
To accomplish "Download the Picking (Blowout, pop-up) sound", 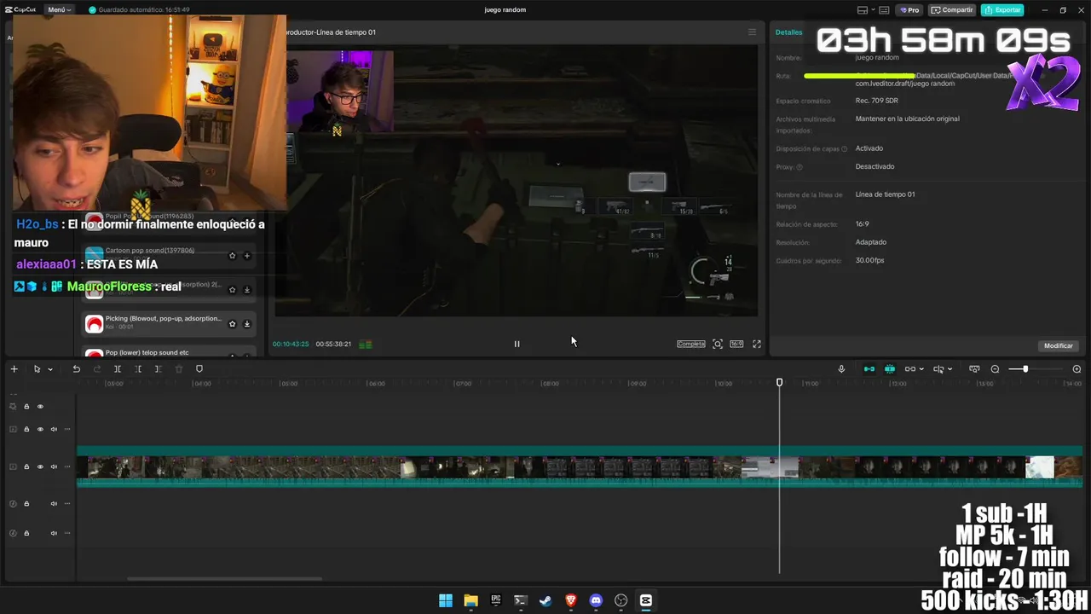I will click(x=247, y=323).
